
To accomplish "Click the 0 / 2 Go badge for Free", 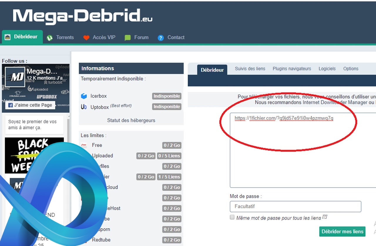I will coord(172,145).
